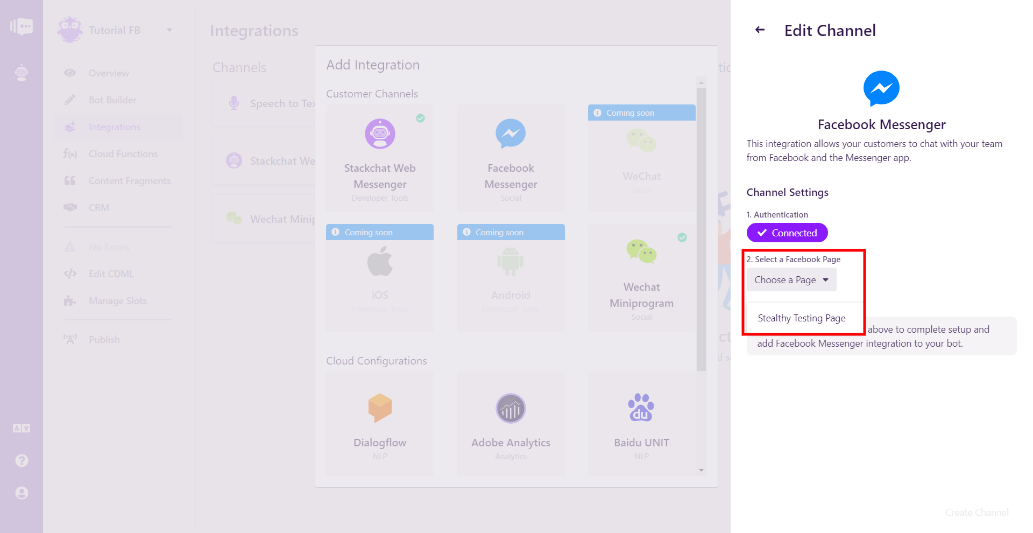Open the Stackchat Web channel row
1033x533 pixels.
[264, 161]
